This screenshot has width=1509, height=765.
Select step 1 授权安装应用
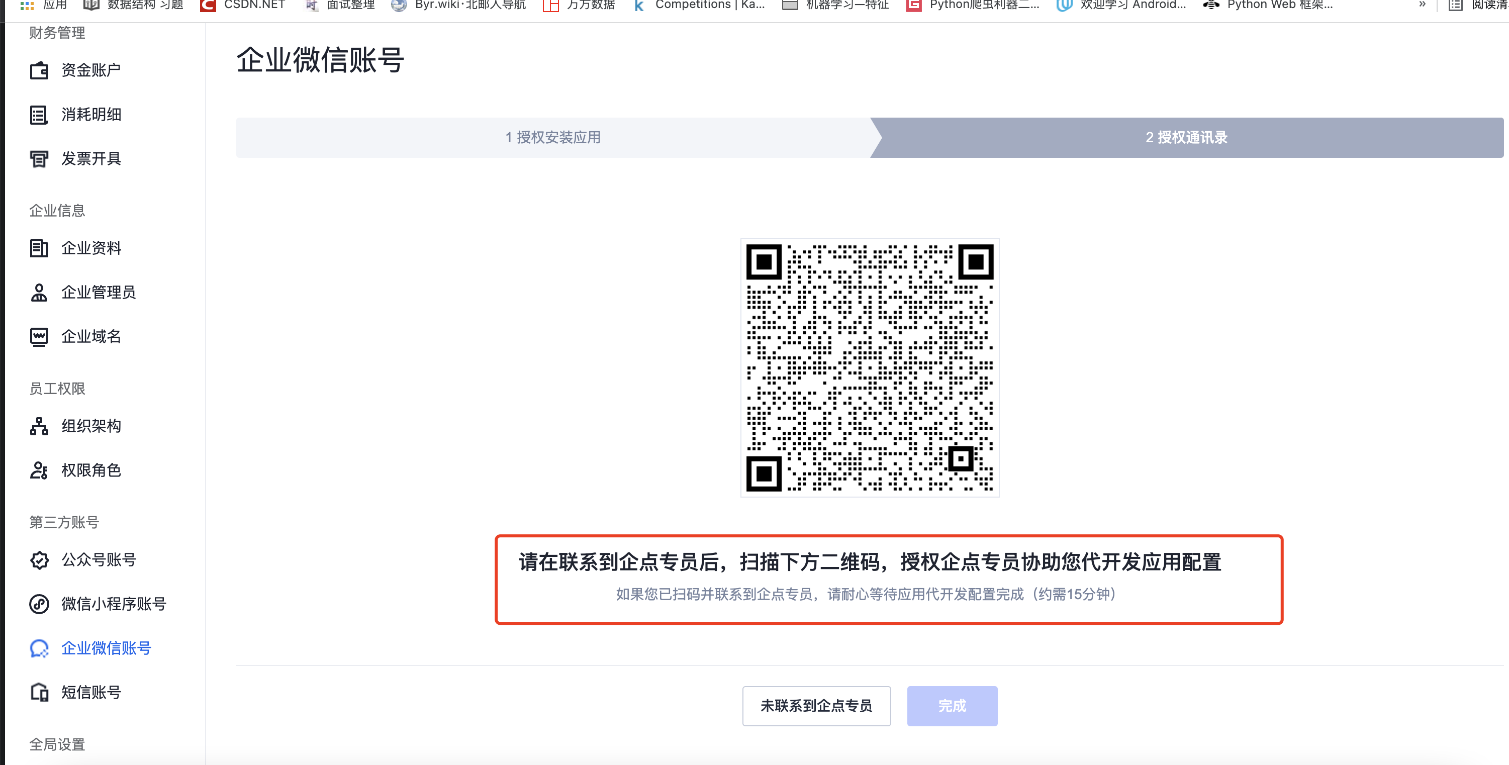pyautogui.click(x=553, y=138)
